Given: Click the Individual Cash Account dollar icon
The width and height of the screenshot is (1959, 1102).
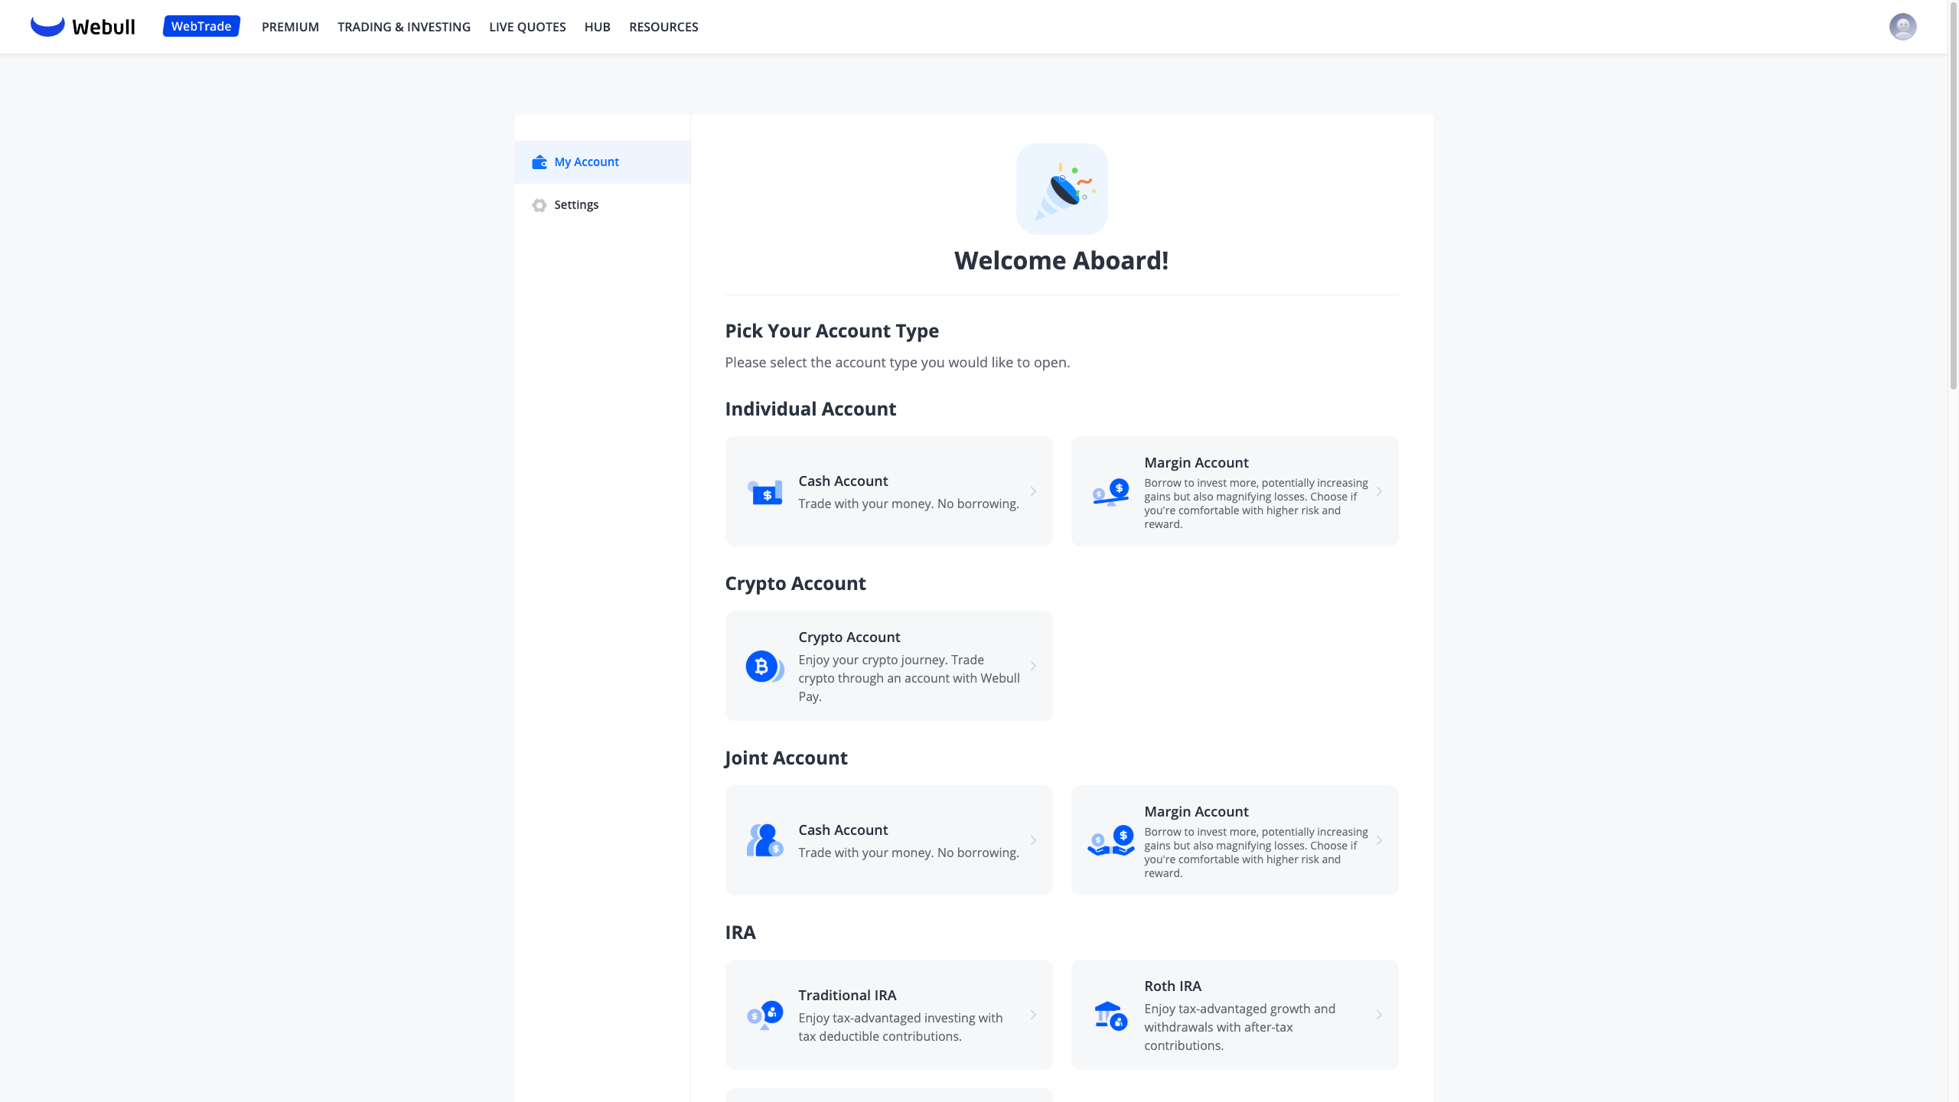Looking at the screenshot, I should [764, 492].
